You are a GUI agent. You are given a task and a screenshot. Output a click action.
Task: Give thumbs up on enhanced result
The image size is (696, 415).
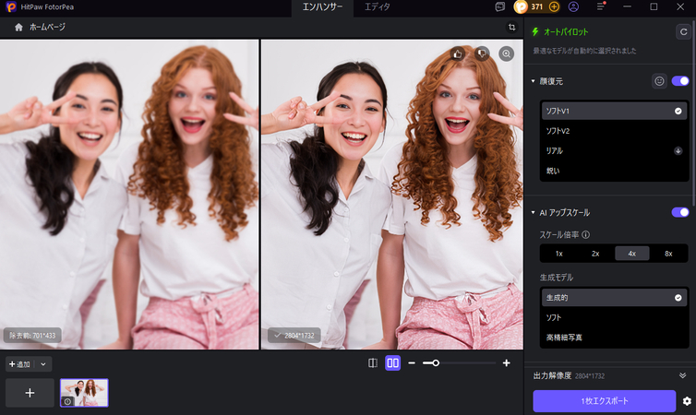tap(458, 54)
